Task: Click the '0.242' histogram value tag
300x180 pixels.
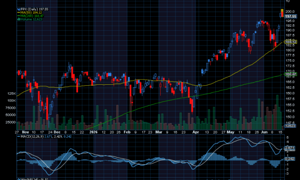Action: pos(289,159)
